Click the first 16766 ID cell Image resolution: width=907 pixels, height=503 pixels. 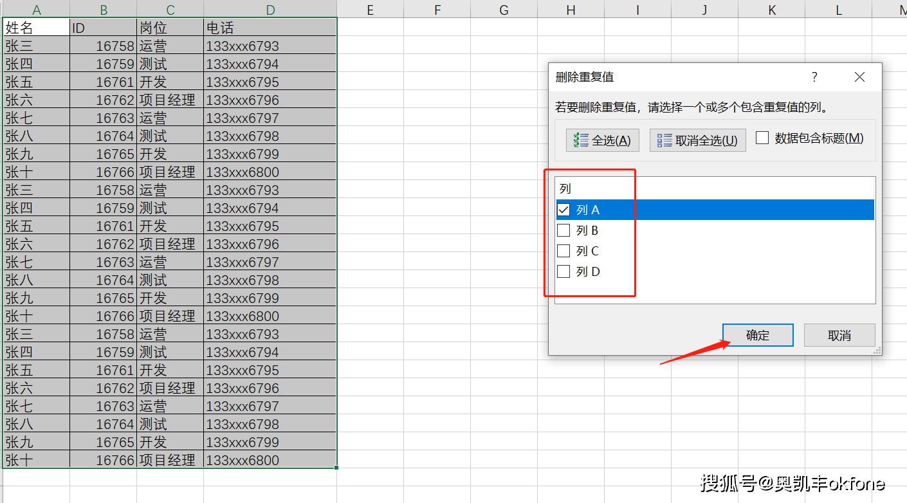click(104, 172)
